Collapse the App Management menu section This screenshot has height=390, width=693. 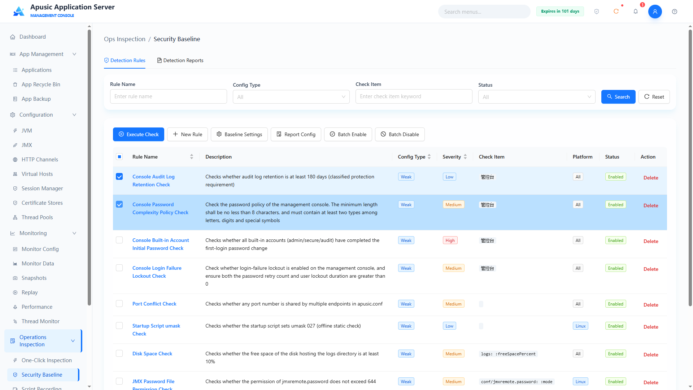(74, 54)
